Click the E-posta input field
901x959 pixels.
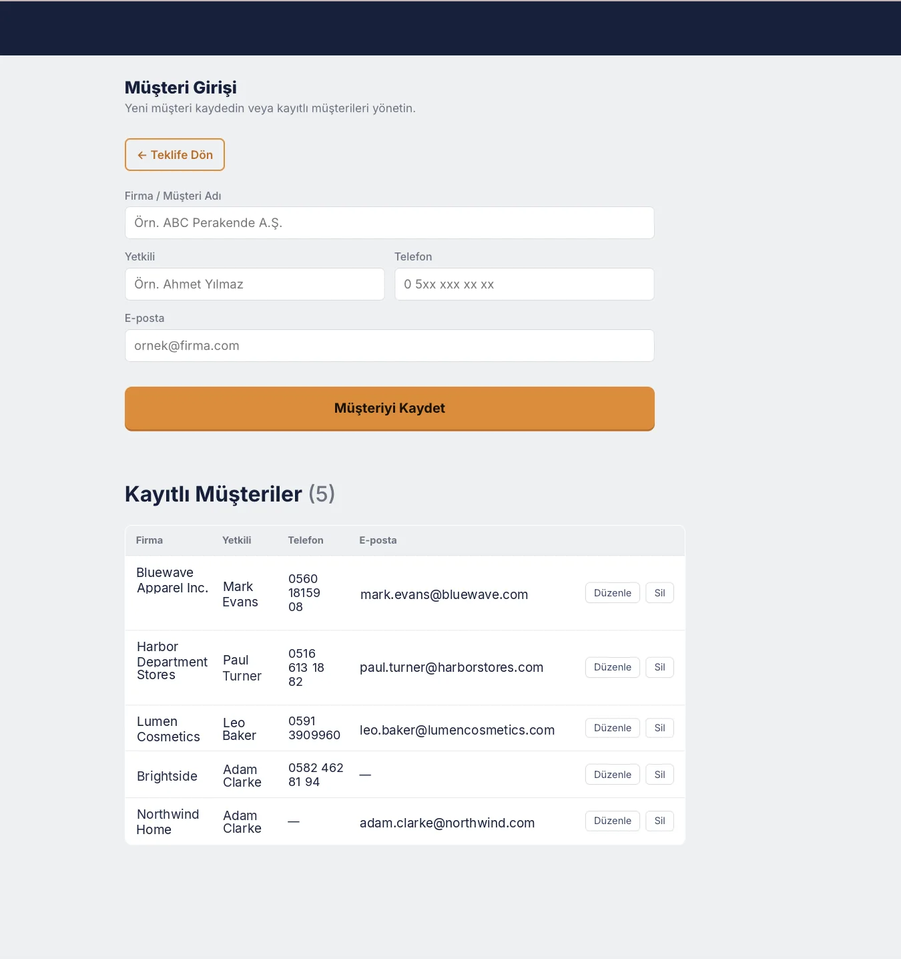pos(390,345)
